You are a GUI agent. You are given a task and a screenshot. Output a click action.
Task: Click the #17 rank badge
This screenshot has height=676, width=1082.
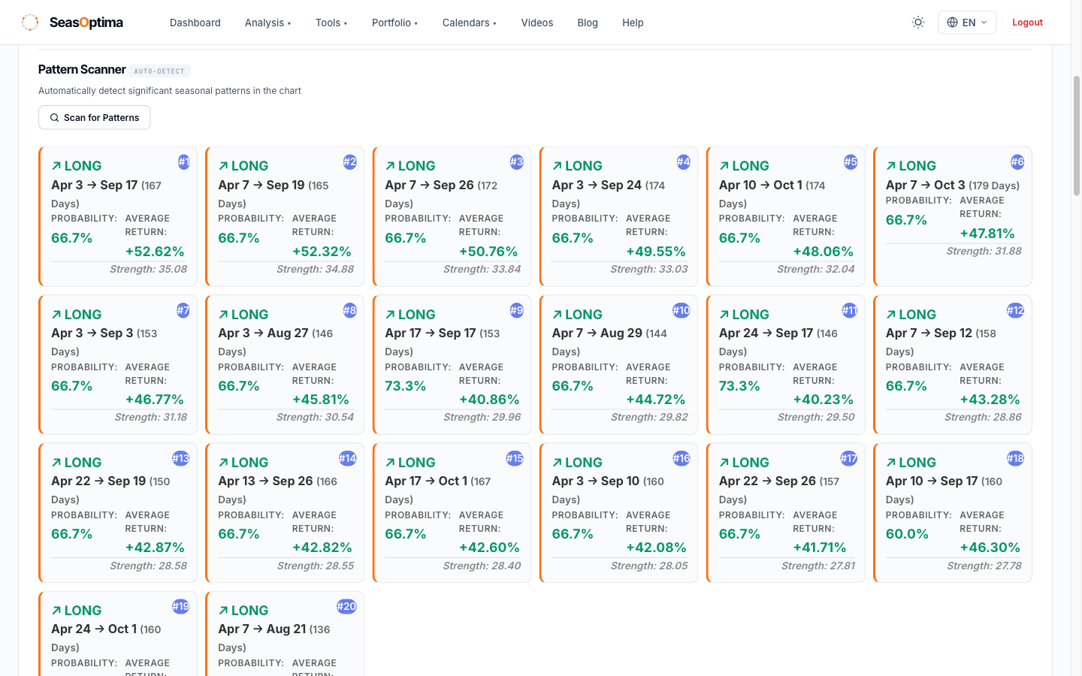(x=848, y=458)
